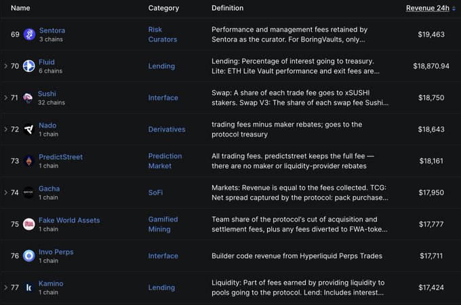The width and height of the screenshot is (461, 305).
Task: Select the $19,463 revenue value
Action: coord(431,35)
